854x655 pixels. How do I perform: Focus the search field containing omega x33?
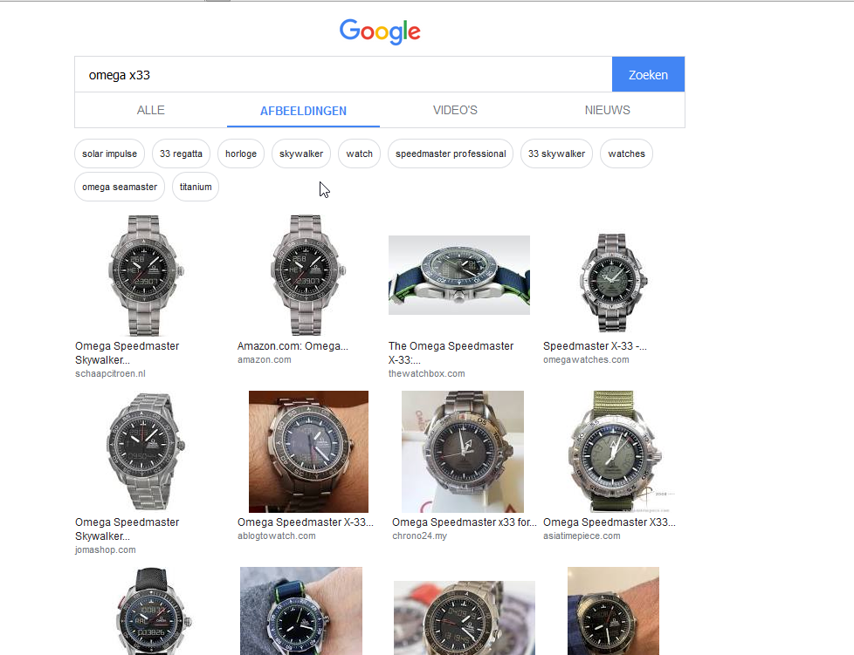coord(343,75)
